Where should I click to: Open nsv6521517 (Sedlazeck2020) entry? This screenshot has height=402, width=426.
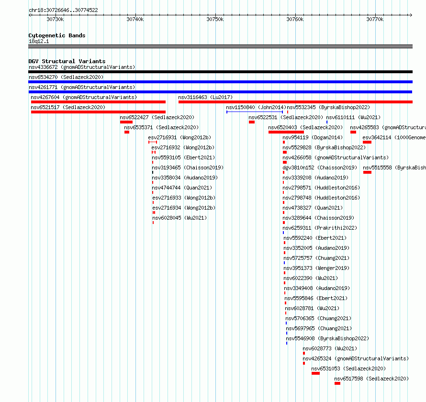tap(68, 107)
